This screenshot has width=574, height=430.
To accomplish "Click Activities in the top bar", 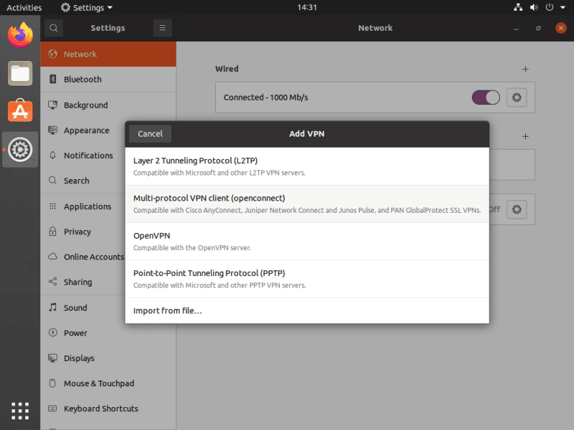I will [x=24, y=7].
